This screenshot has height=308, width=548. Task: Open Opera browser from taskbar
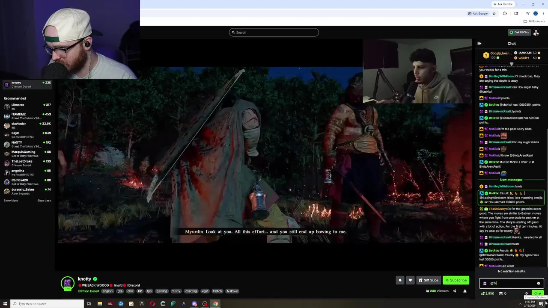tap(152, 304)
